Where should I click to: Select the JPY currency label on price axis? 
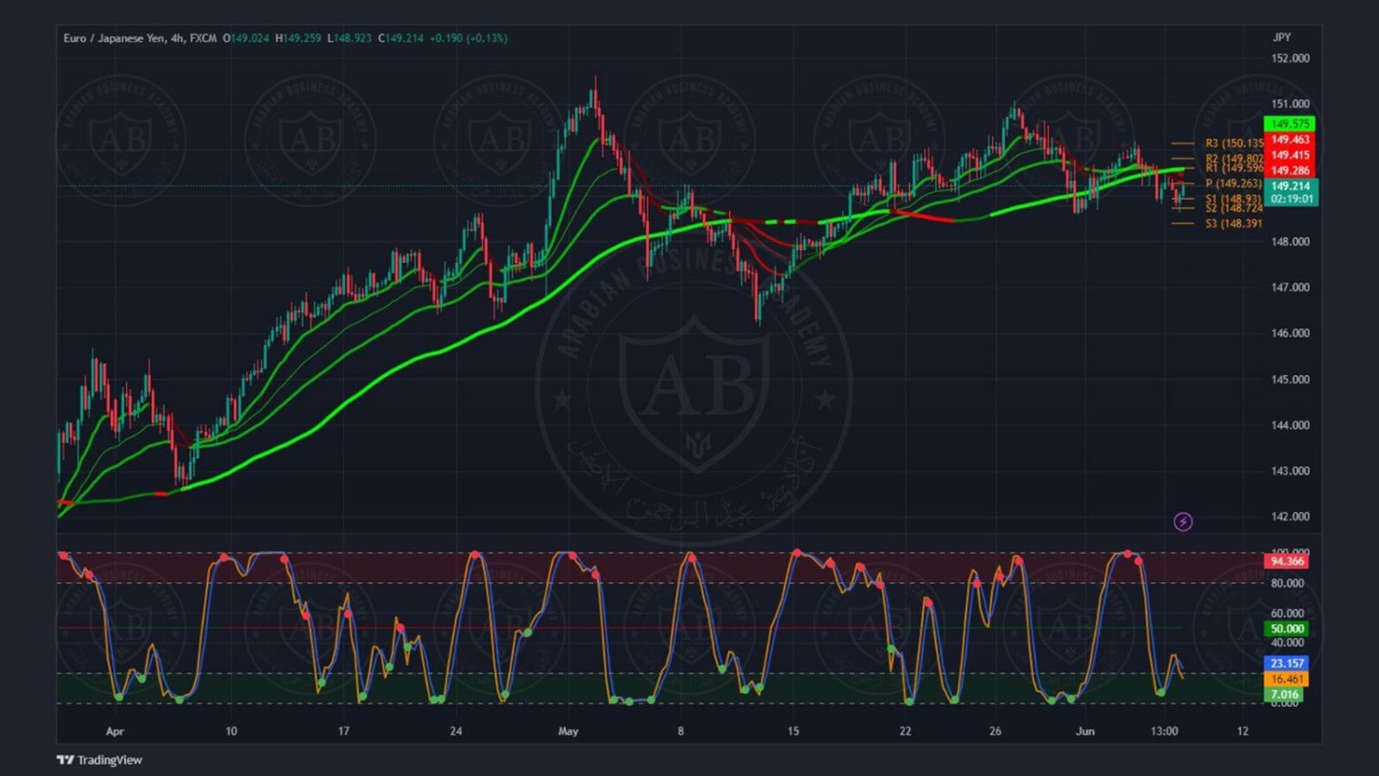(x=1282, y=38)
